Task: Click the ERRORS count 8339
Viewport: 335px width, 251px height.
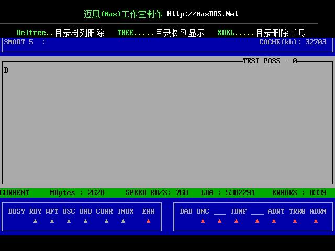Action: pos(318,192)
